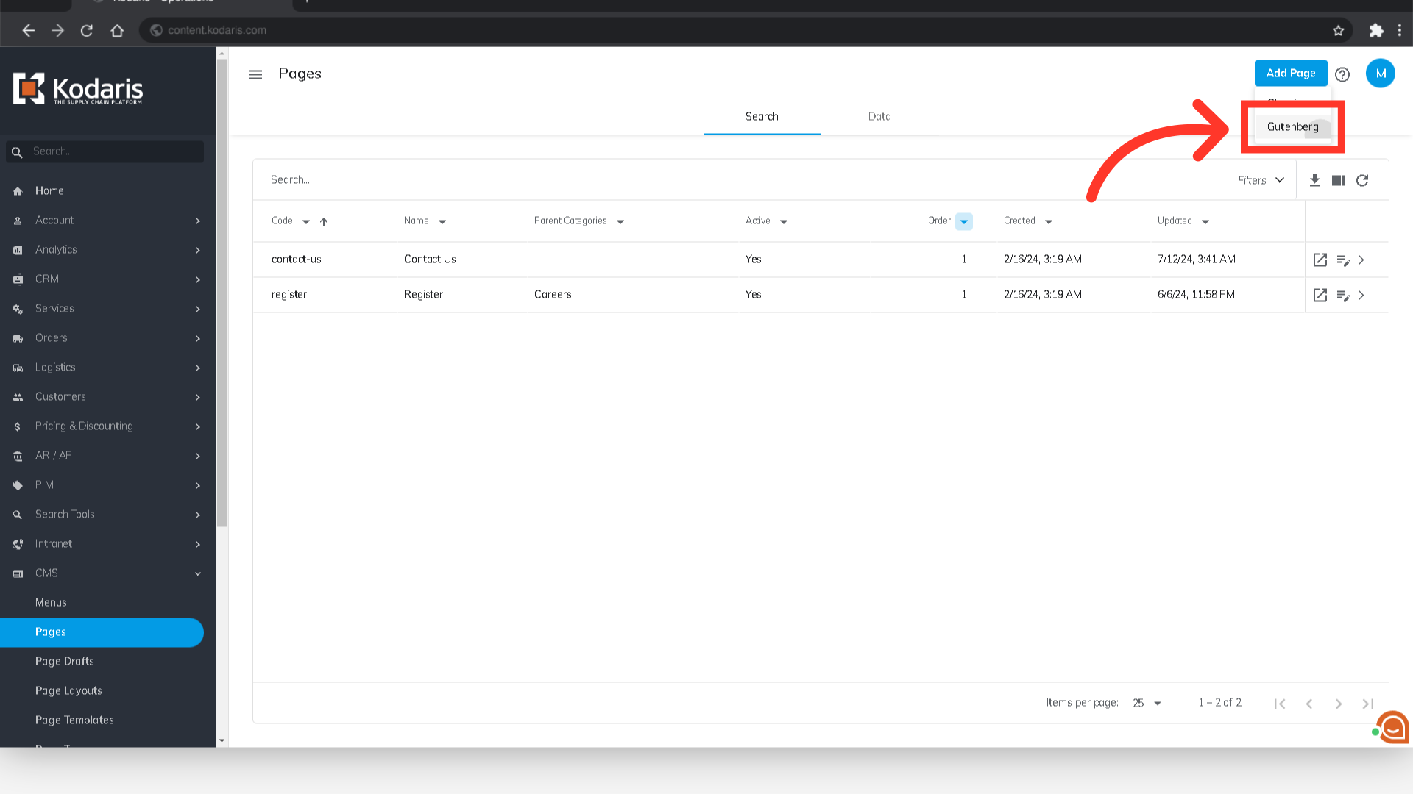Open Page Drafts in the sidebar
This screenshot has width=1413, height=794.
click(65, 661)
